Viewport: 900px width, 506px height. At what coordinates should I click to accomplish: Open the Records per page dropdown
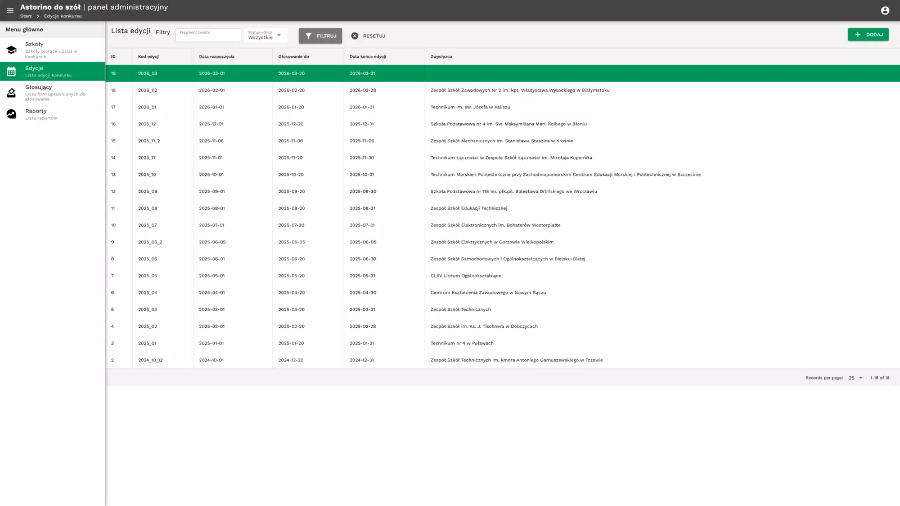pos(855,378)
